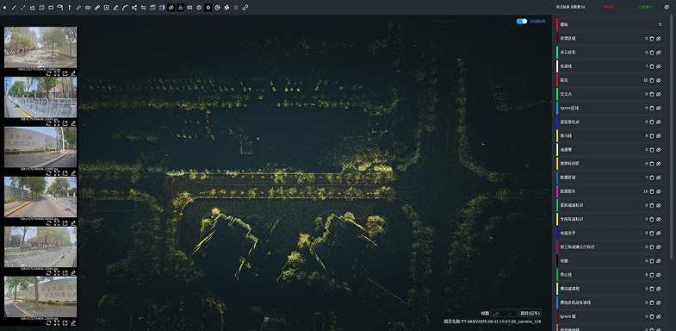
Task: Choose the curve drawing tool
Action: click(x=125, y=8)
